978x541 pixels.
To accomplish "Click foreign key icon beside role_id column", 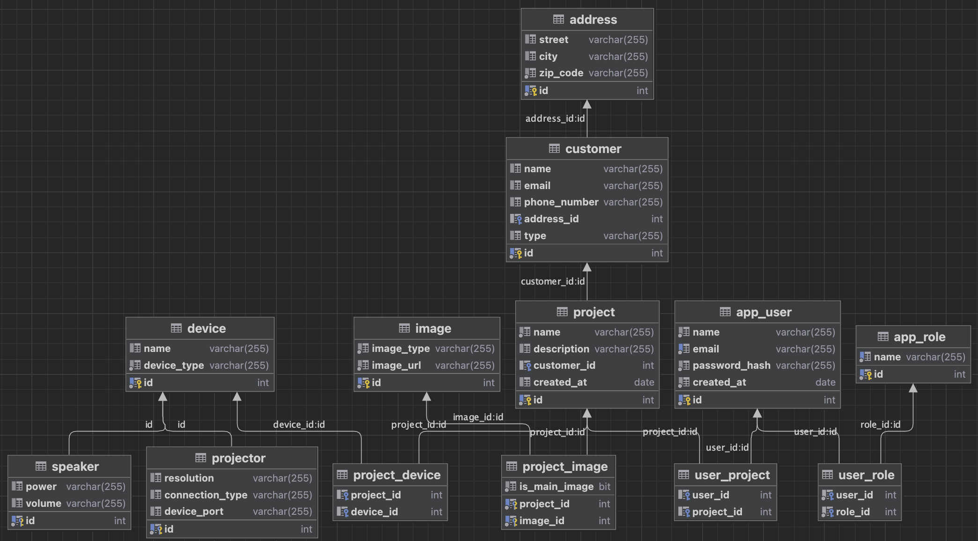I will pos(828,512).
